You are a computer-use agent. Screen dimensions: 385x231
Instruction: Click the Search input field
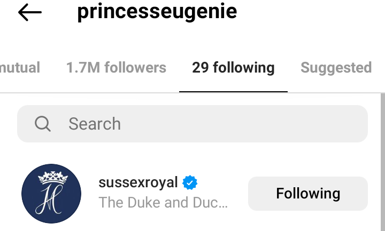tap(192, 124)
